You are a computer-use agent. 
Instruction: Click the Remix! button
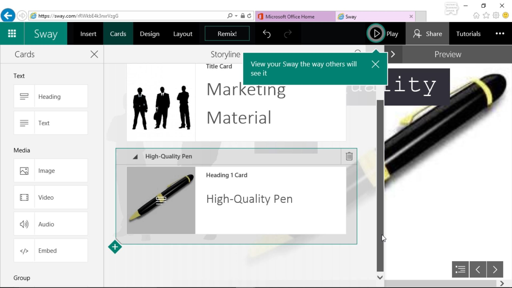(x=227, y=33)
